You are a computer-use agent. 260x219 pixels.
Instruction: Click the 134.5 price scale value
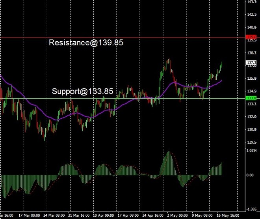point(252,91)
